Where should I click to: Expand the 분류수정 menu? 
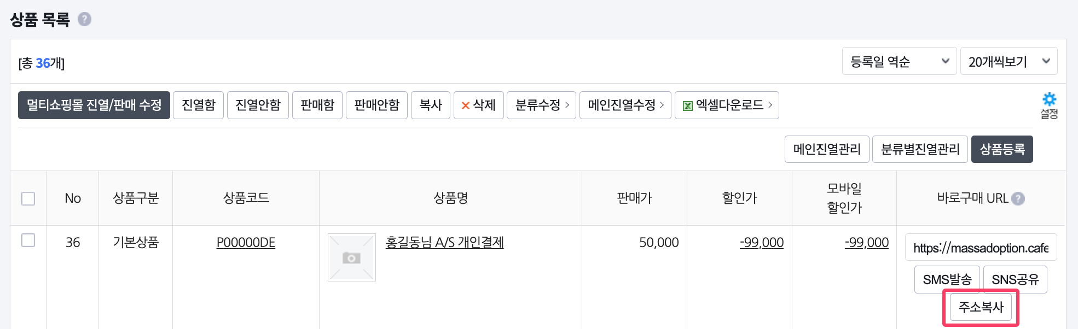[541, 105]
